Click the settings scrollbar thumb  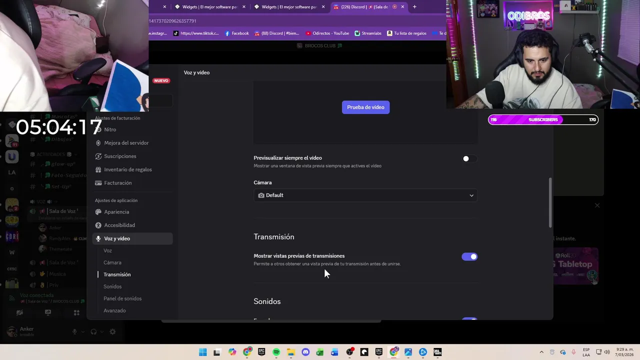pos(550,202)
